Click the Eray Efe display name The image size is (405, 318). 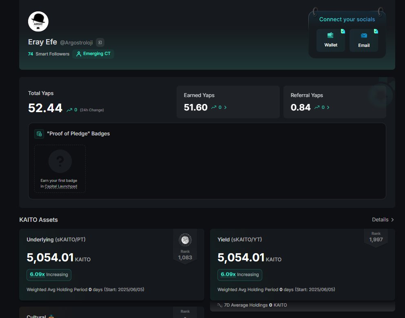click(42, 42)
